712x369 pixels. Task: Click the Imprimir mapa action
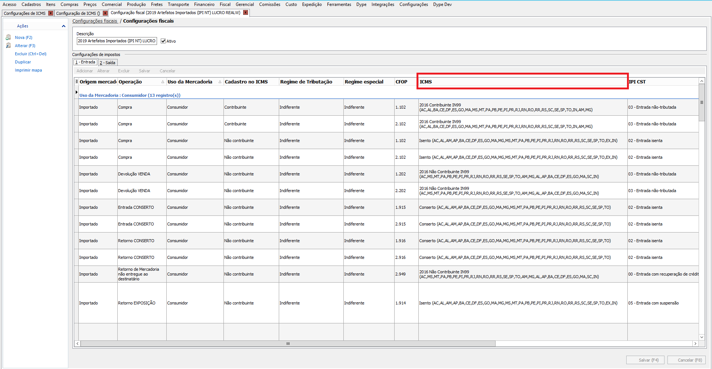click(28, 70)
